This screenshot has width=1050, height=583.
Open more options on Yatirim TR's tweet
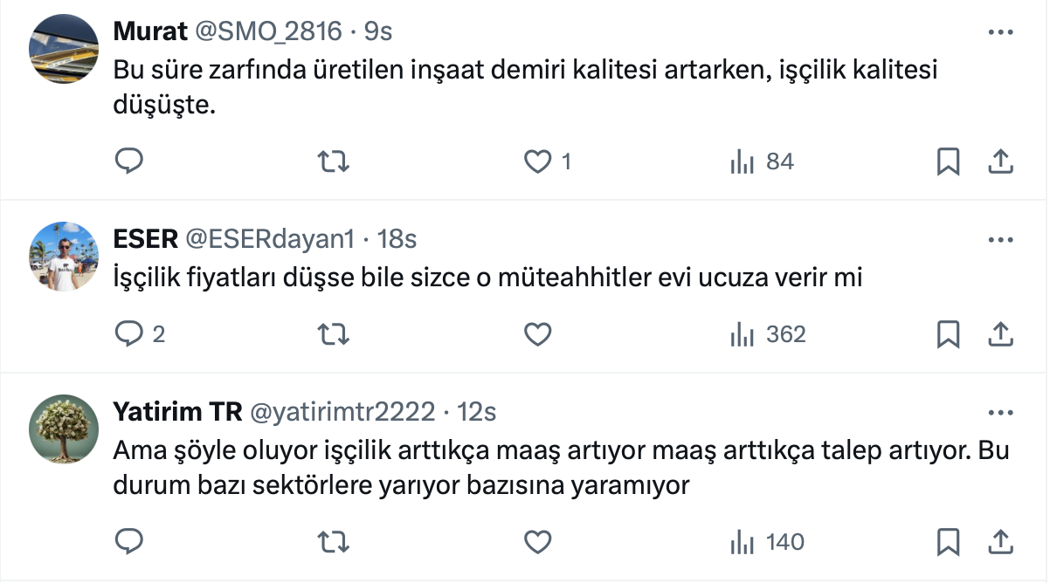(x=999, y=412)
